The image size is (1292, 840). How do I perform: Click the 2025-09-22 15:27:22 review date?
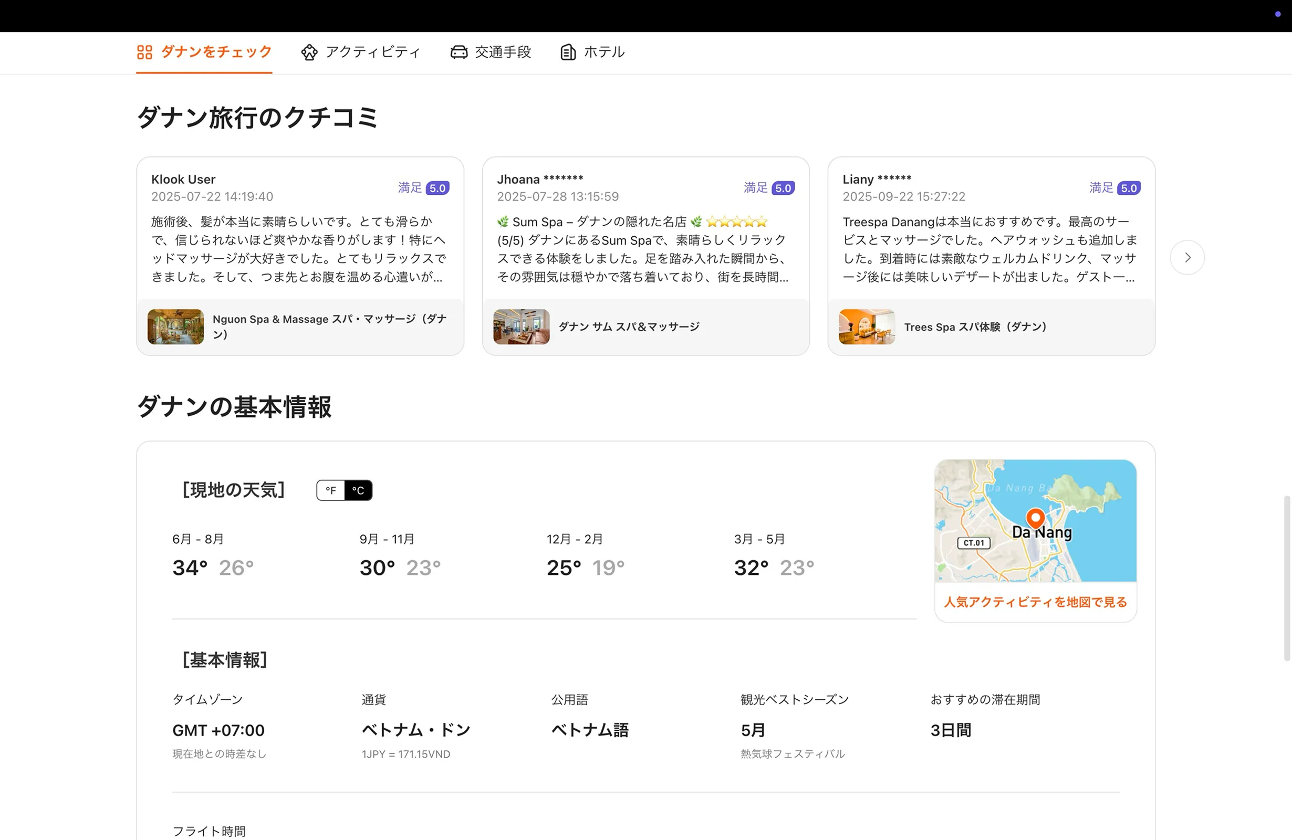[904, 196]
